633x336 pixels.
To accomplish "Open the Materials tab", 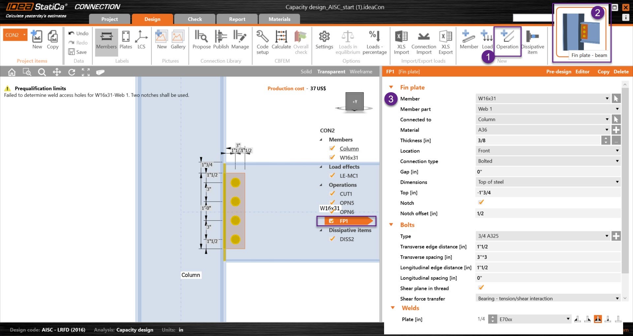I will click(x=279, y=19).
